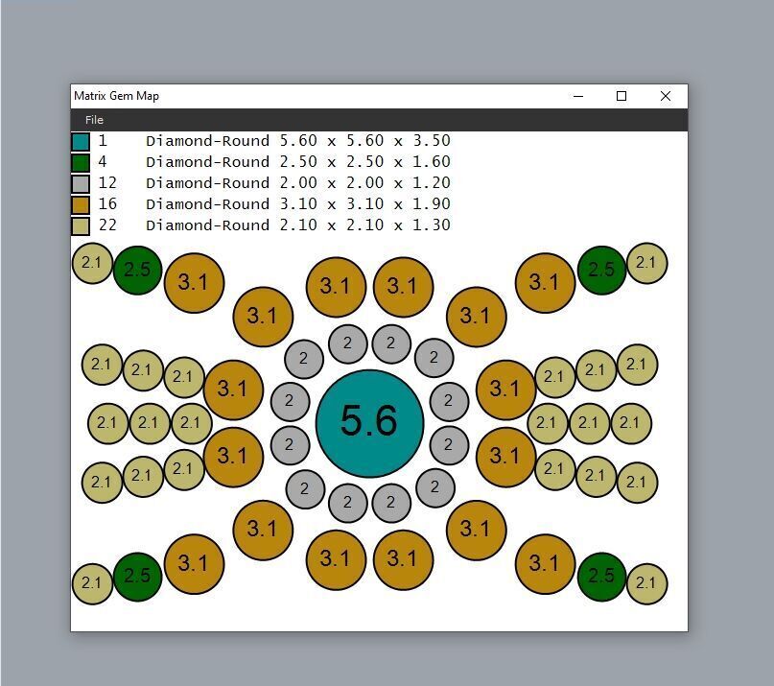Click the orange legend swatch for 3.10 diamond

click(81, 205)
